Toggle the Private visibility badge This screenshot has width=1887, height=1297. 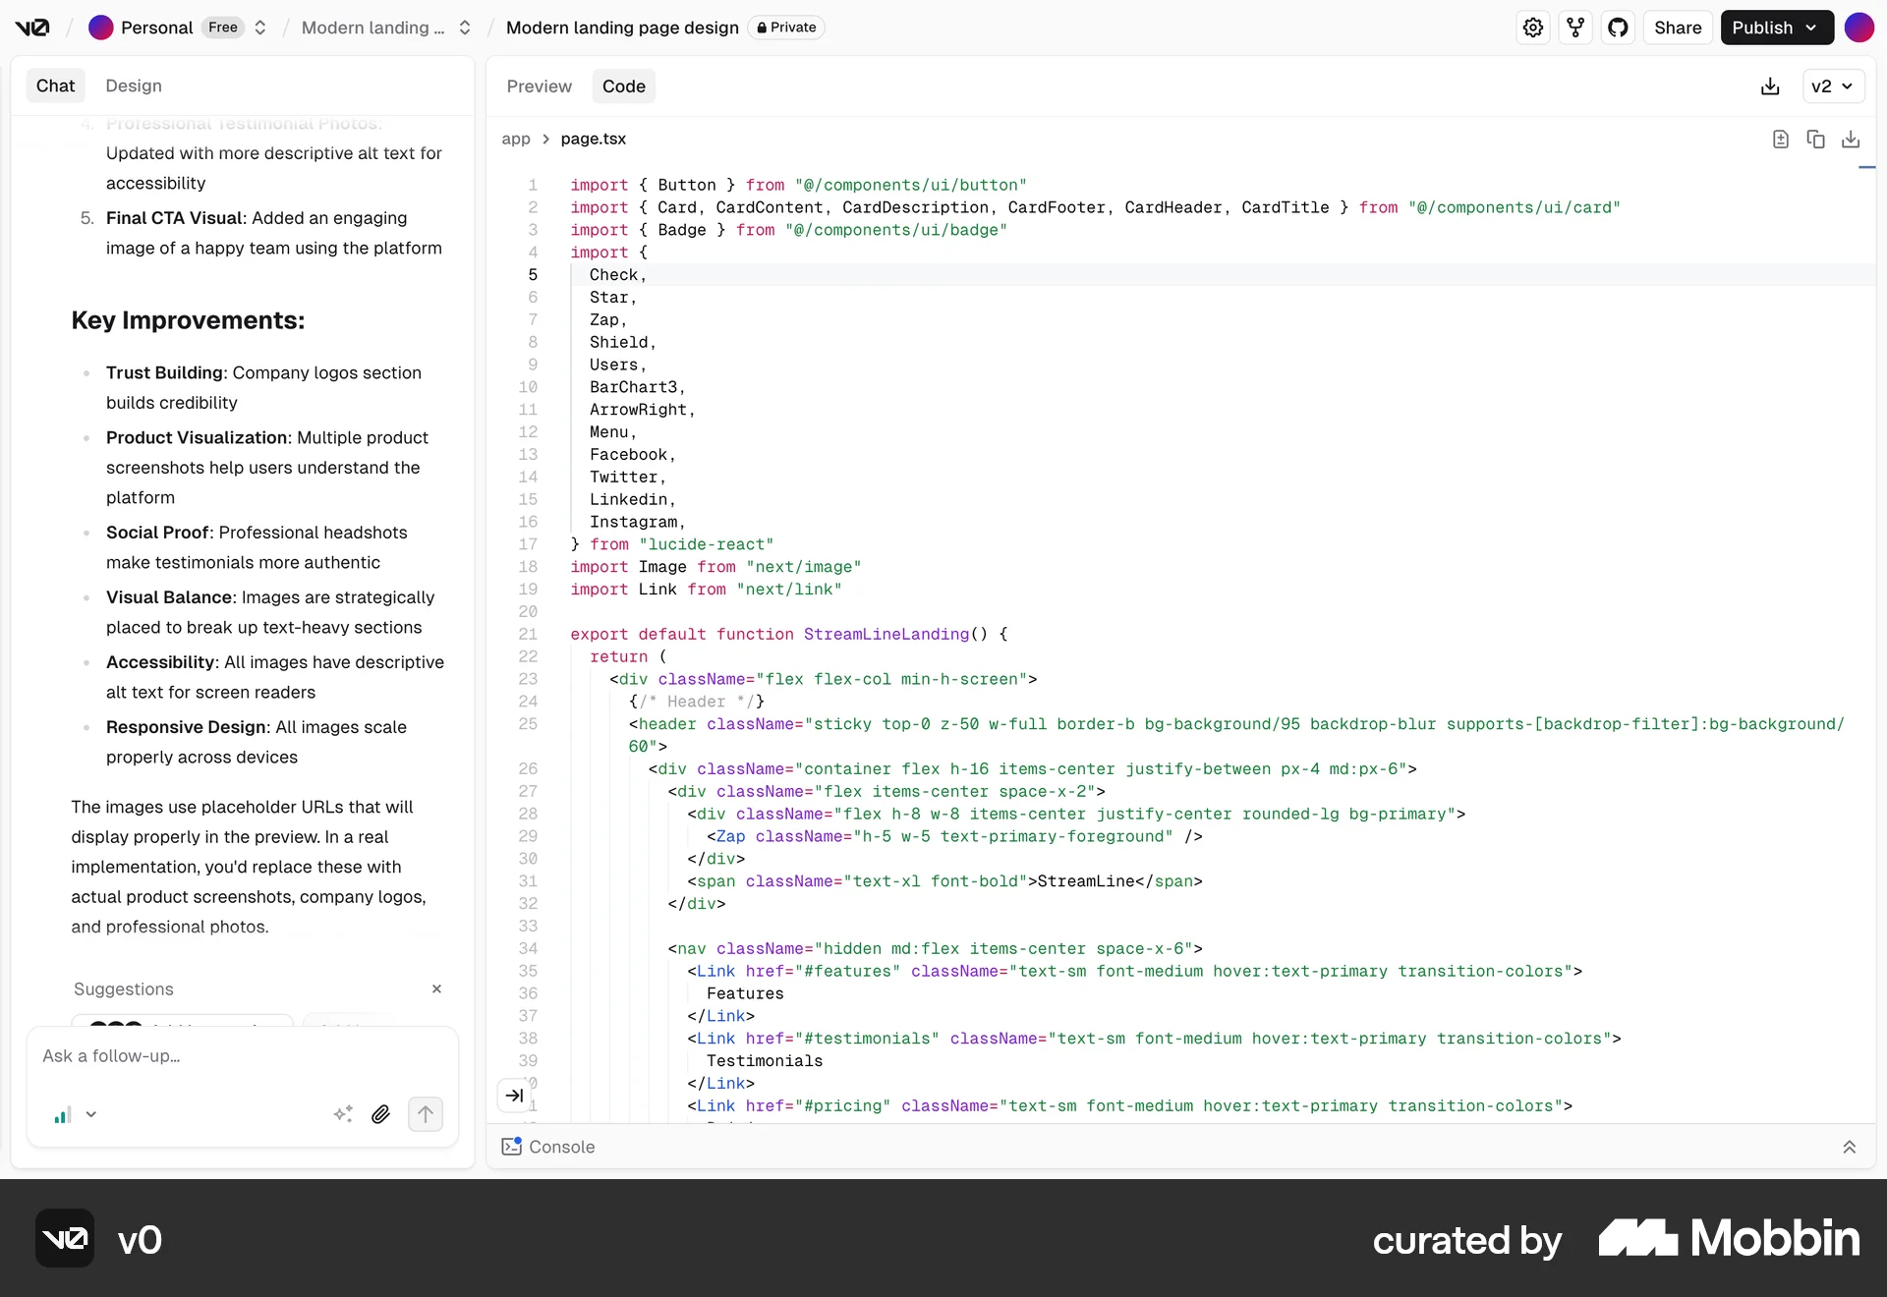point(786,28)
